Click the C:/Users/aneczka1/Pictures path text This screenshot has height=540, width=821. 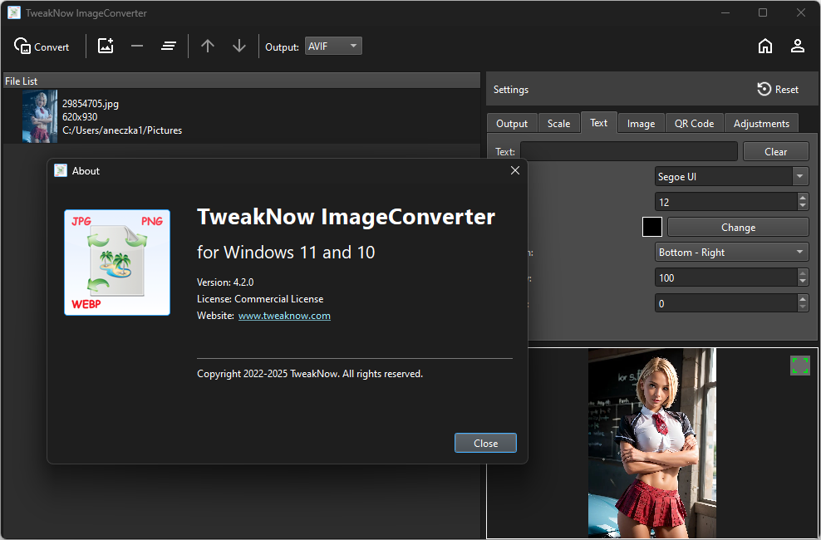[122, 130]
